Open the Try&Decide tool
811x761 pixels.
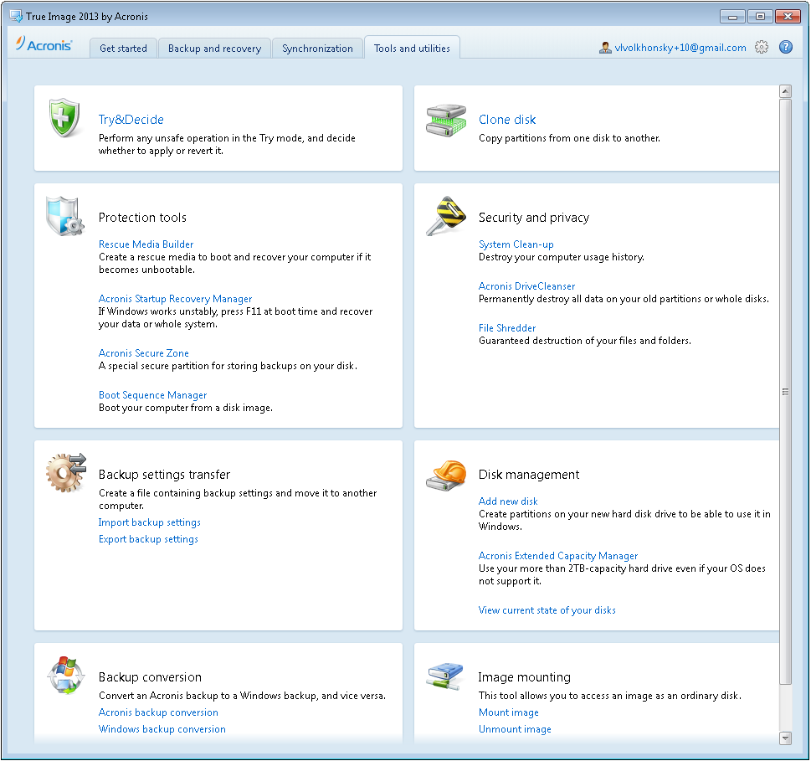tap(131, 120)
